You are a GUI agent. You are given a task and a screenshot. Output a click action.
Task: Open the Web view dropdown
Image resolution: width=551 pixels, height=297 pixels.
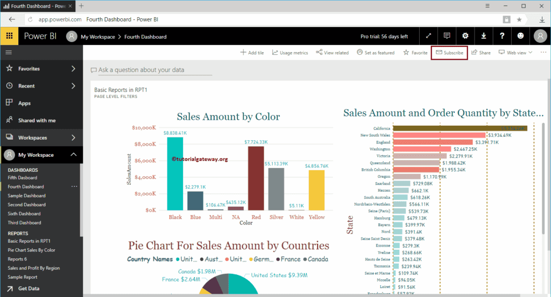pyautogui.click(x=515, y=53)
